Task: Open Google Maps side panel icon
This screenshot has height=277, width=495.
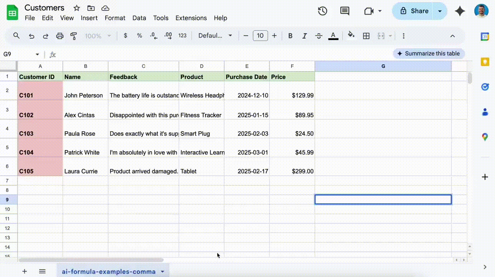Action: pos(485,137)
